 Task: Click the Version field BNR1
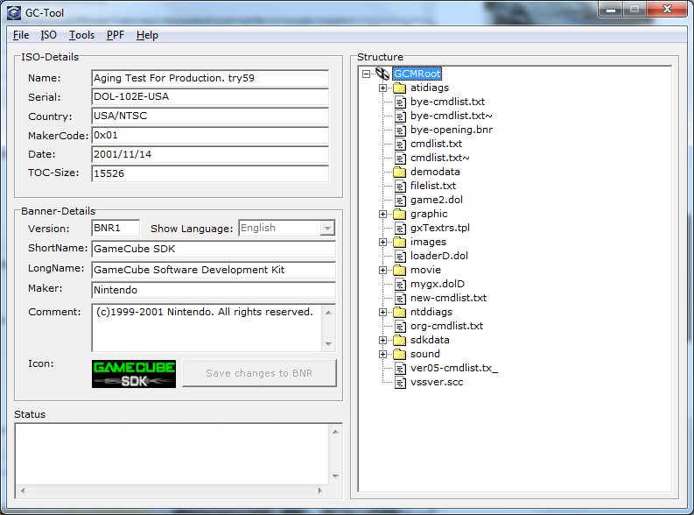[x=116, y=228]
